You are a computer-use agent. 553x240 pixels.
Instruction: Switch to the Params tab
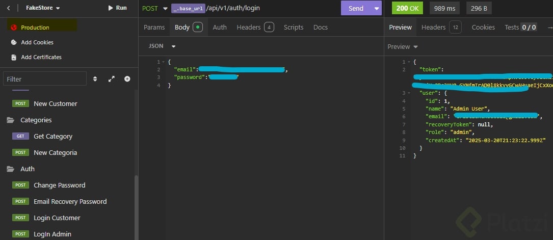[x=154, y=27]
